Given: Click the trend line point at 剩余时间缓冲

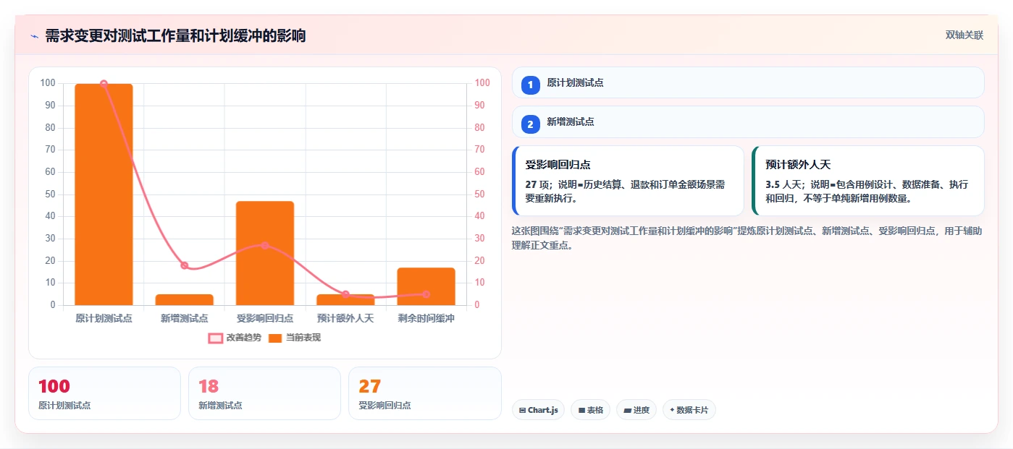Looking at the screenshot, I should click(426, 294).
